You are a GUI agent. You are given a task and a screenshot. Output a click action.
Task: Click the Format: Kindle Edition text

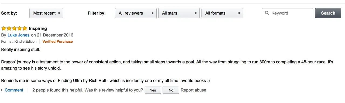[x=19, y=42]
